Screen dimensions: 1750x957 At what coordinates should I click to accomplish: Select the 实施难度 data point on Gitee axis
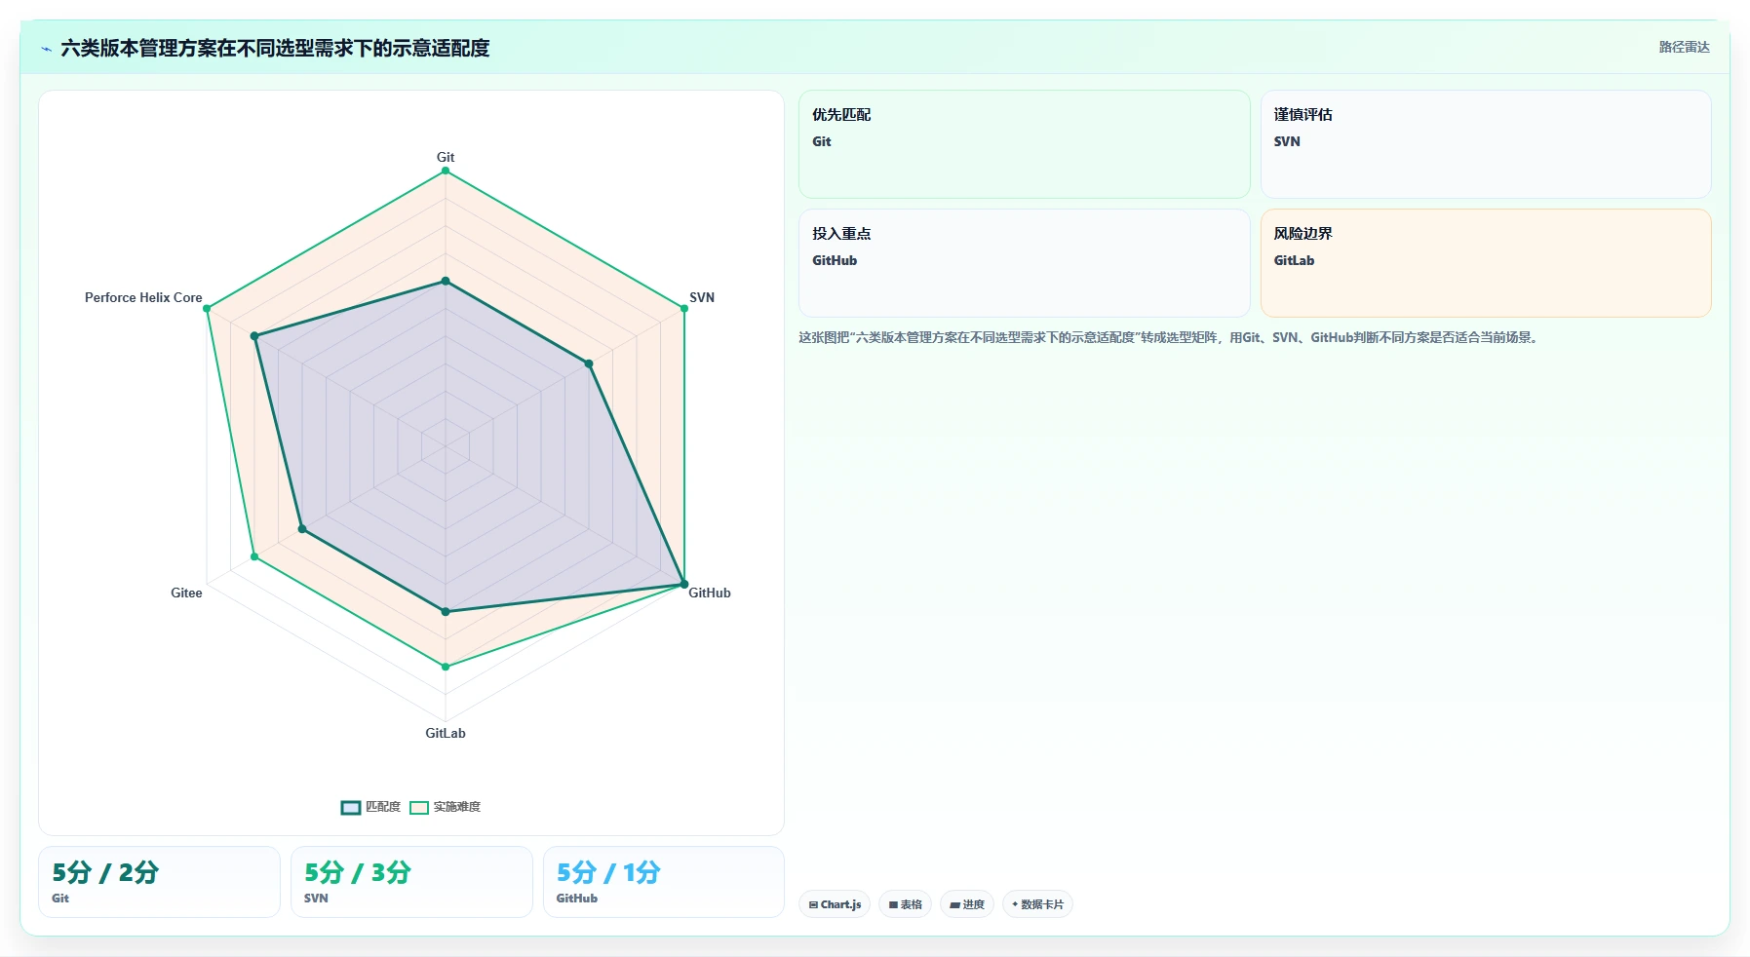(254, 556)
